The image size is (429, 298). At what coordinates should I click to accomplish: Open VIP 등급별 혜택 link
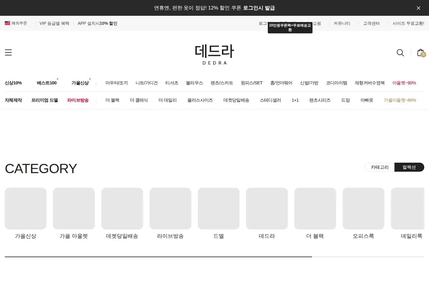tap(54, 23)
